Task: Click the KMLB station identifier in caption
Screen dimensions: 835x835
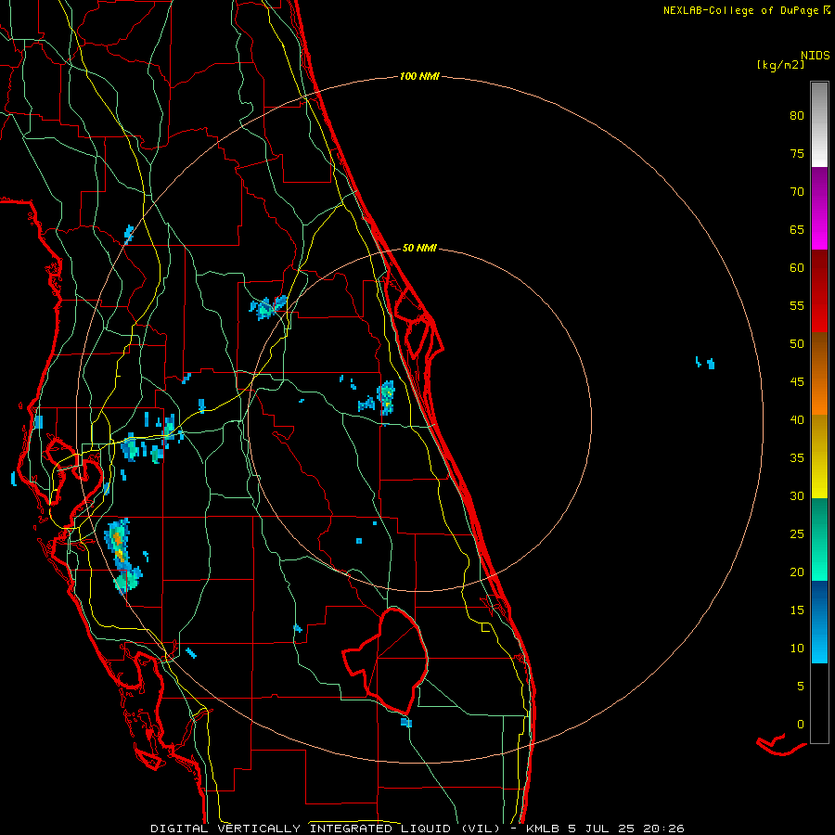Action: (x=543, y=829)
